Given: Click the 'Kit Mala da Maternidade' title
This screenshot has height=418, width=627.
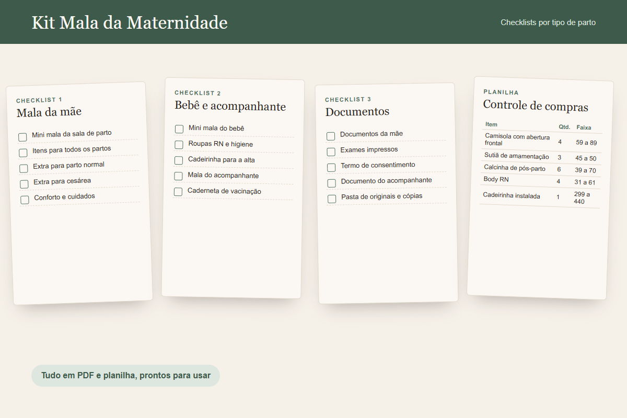Looking at the screenshot, I should (x=130, y=22).
